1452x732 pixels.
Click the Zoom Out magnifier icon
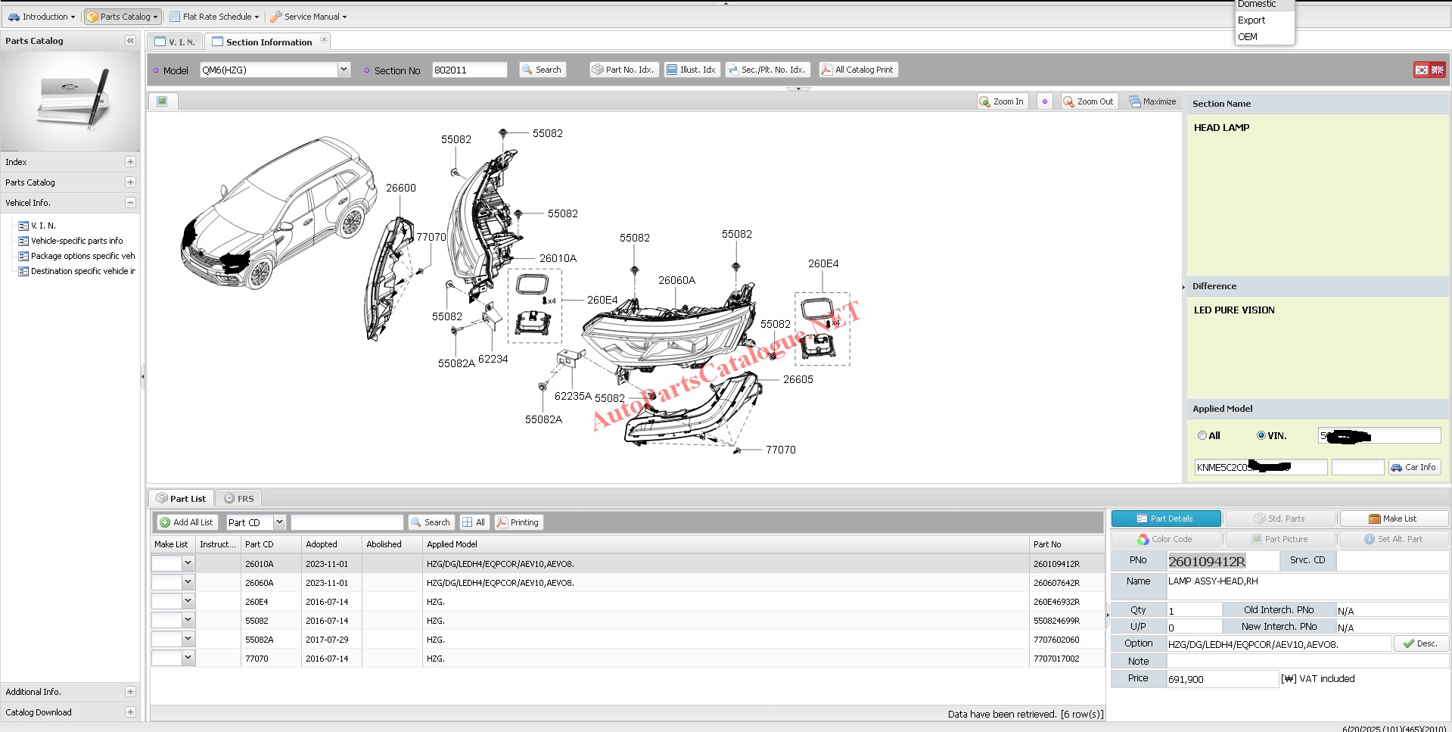point(1068,101)
